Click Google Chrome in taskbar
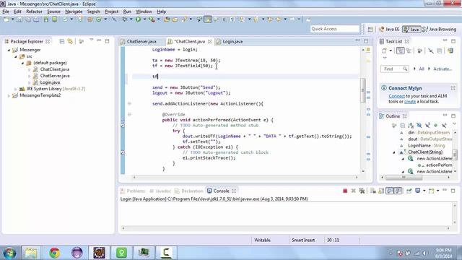Viewport: 462px width, 260px height. (55, 253)
